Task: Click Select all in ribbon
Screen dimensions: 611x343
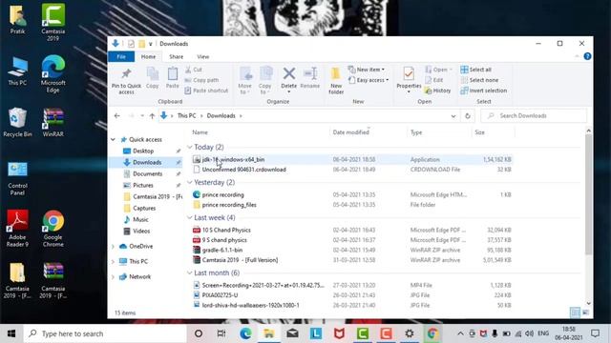Action: tap(475, 70)
